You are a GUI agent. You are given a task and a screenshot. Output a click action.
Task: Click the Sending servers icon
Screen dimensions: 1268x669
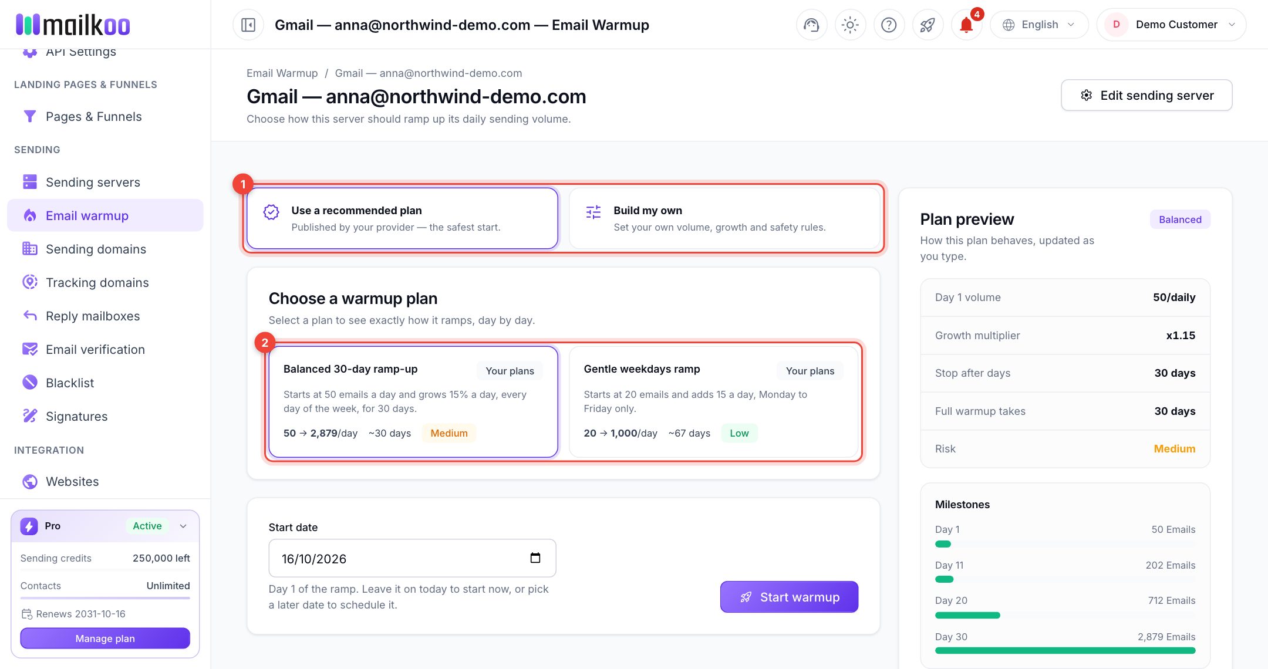pyautogui.click(x=29, y=182)
